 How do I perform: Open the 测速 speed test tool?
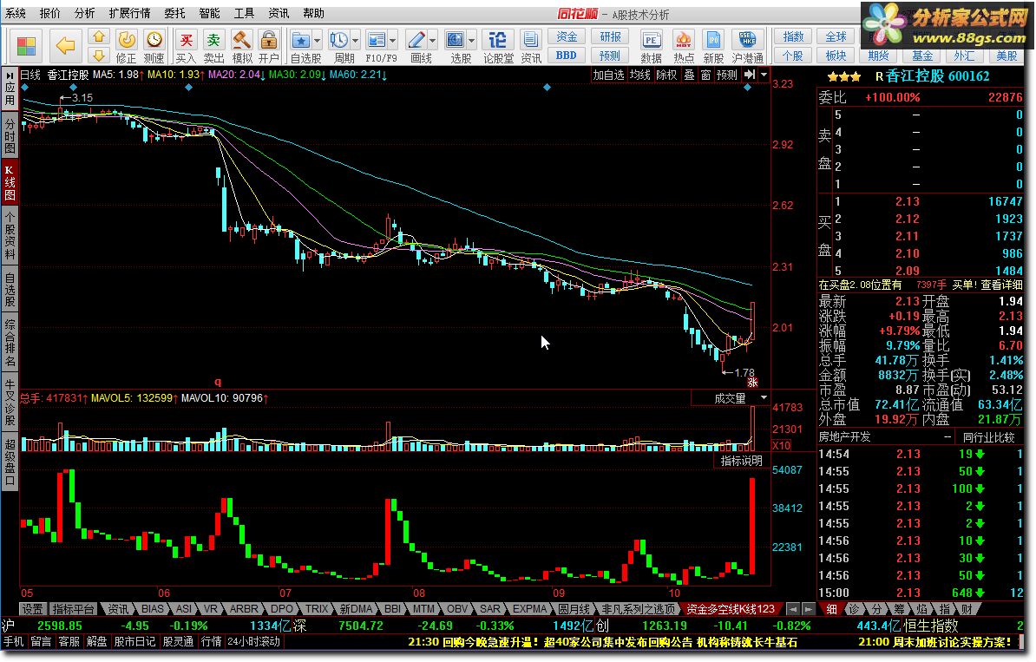[154, 47]
